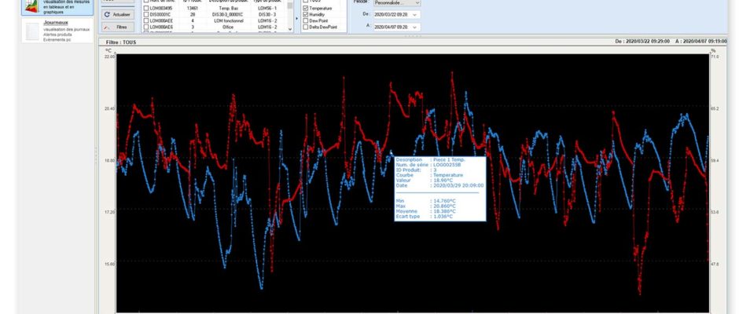Select the LOM fonctionnel description cell
This screenshot has width=739, height=314.
230,20
